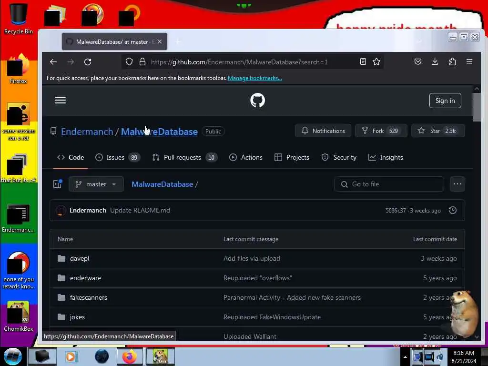Fork the repository with Fork button
The width and height of the screenshot is (488, 366).
(x=381, y=131)
